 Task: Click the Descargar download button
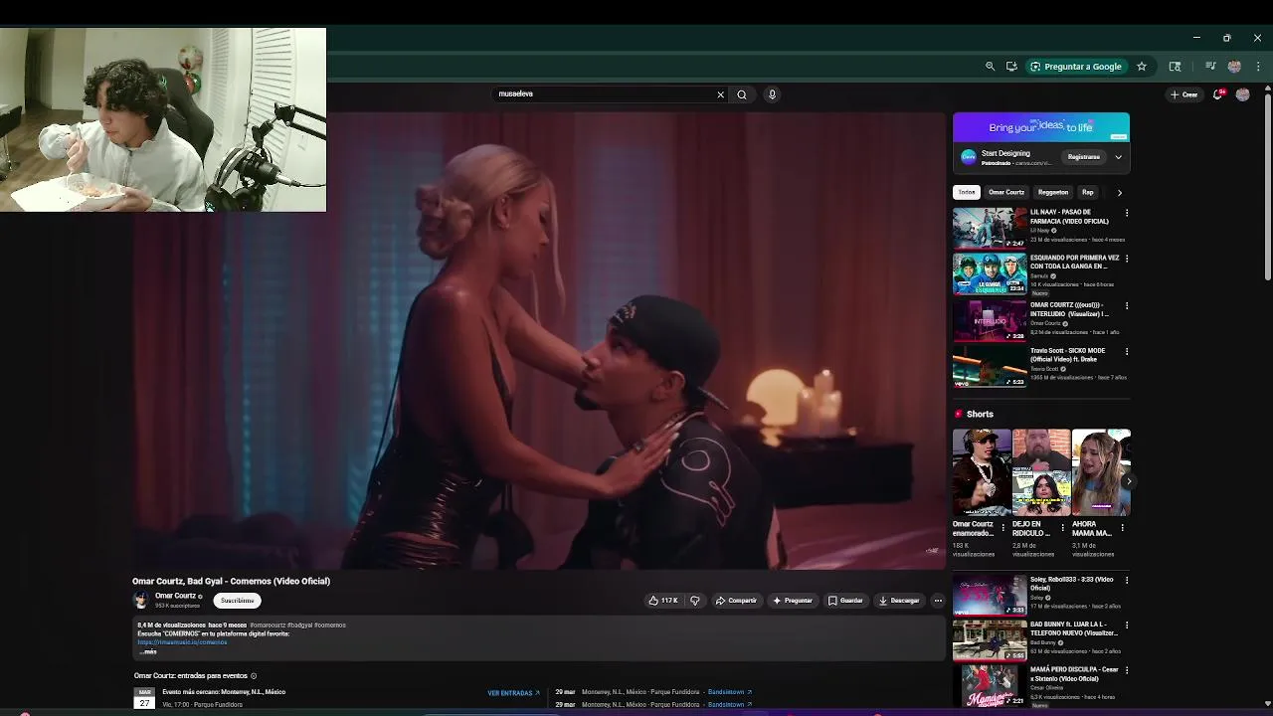[x=899, y=601]
